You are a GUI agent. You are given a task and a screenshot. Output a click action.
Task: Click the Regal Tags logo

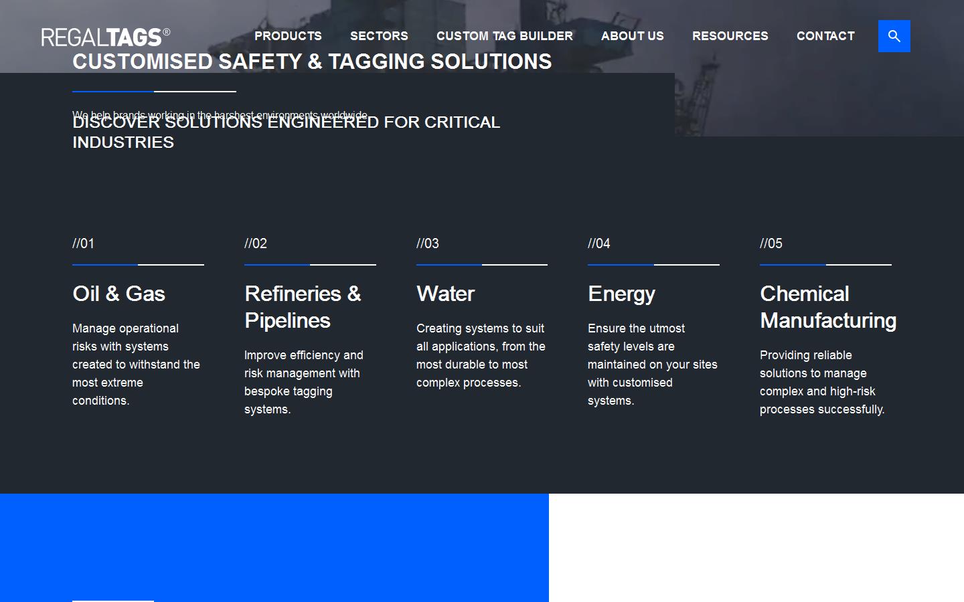point(106,37)
